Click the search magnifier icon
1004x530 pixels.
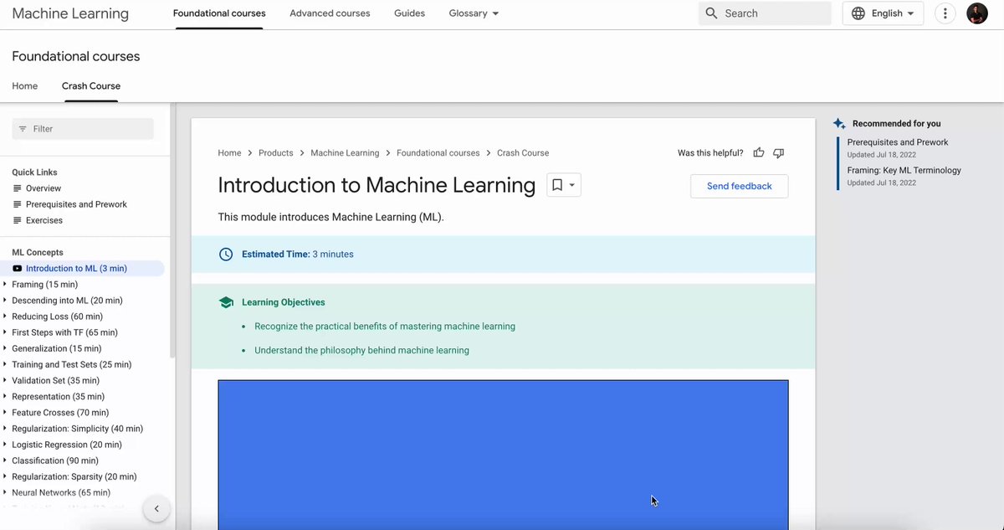711,13
